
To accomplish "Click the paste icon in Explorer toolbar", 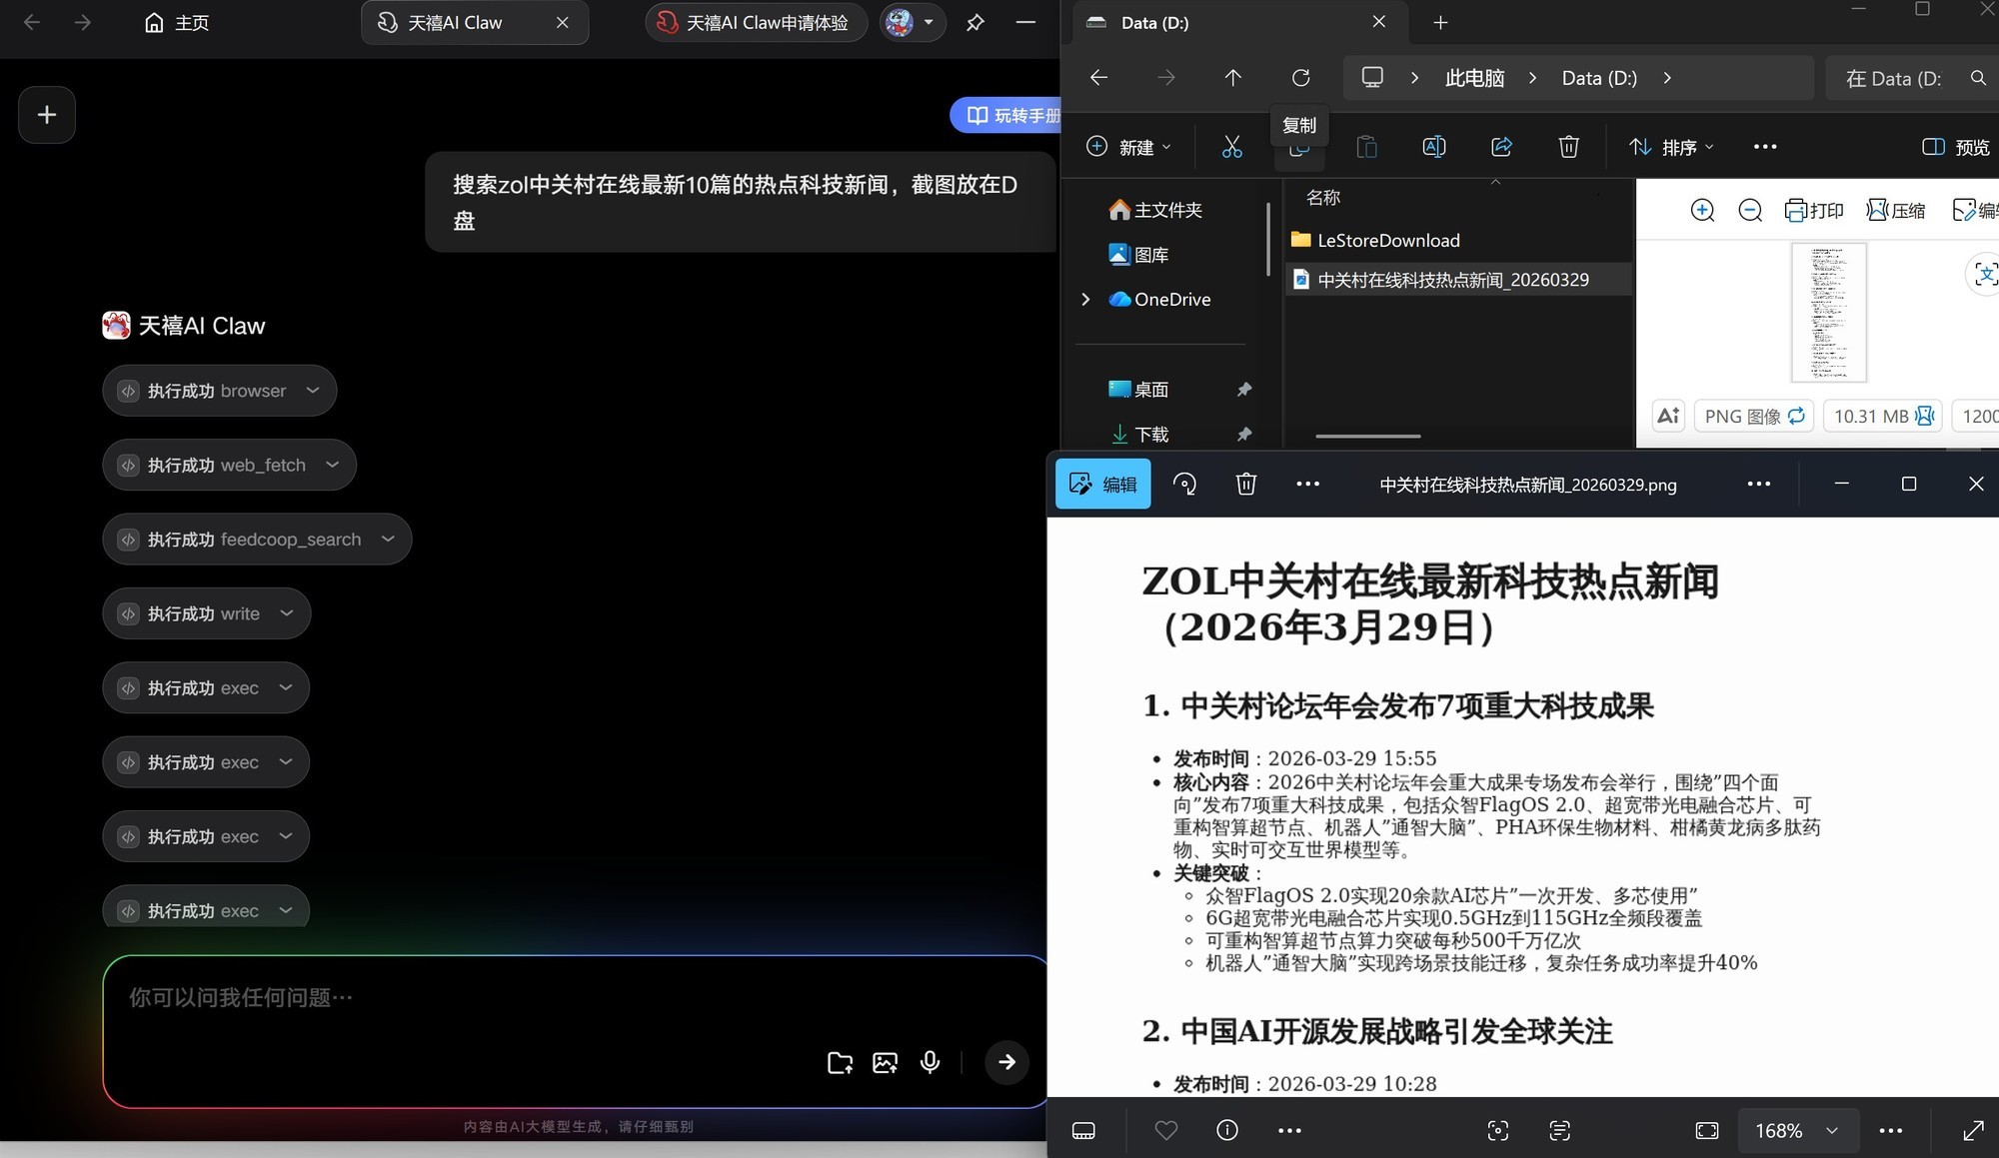I will click(1366, 147).
